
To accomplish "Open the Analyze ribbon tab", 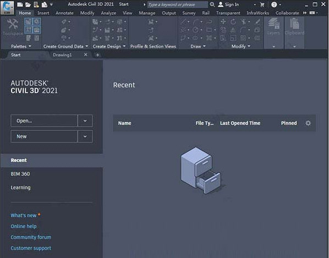I will coord(108,13).
